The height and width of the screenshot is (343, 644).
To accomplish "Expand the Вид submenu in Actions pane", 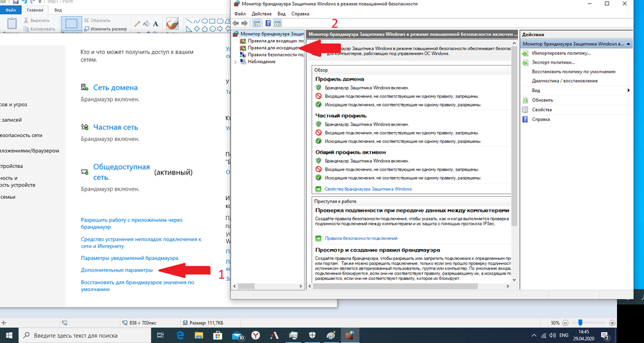I will [629, 90].
